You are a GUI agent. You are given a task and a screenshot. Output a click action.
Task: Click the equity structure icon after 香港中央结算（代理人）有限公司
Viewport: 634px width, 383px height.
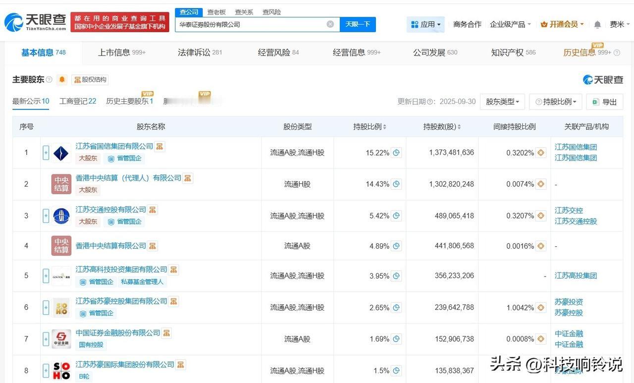point(188,178)
